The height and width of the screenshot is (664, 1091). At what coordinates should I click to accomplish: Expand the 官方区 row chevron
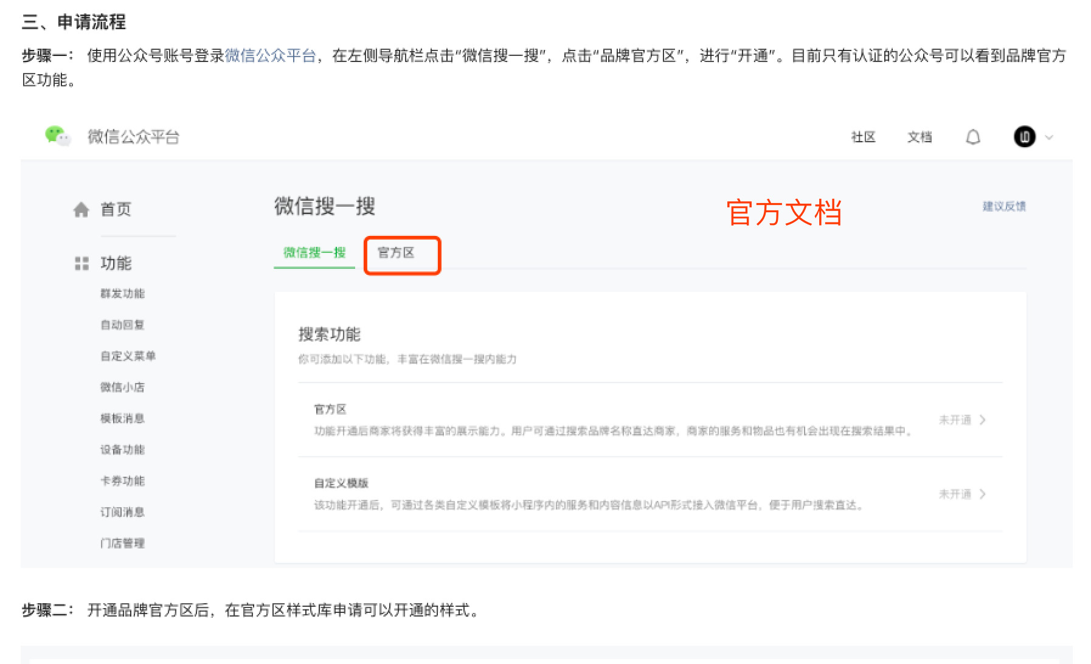983,420
